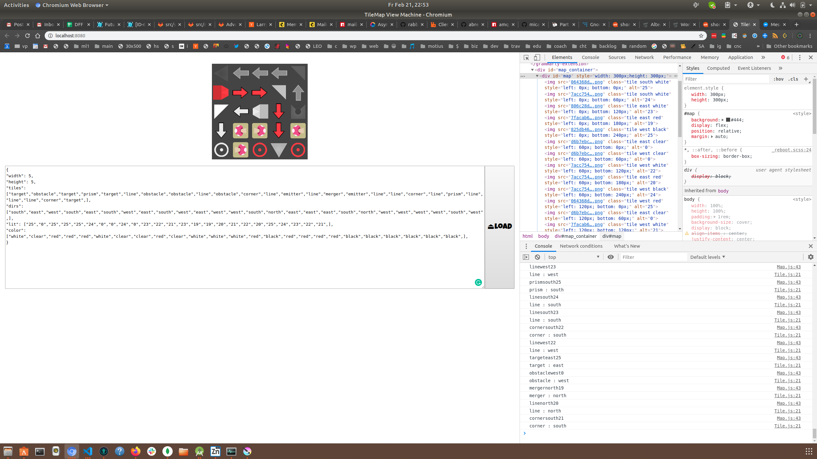Image resolution: width=817 pixels, height=459 pixels.
Task: Click the #444 background color swatch
Action: [x=728, y=120]
